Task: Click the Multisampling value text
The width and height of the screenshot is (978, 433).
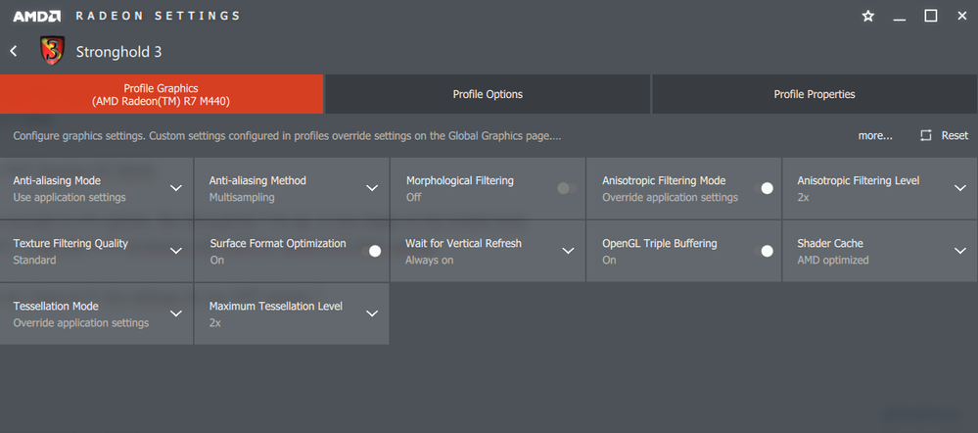Action: 242,197
